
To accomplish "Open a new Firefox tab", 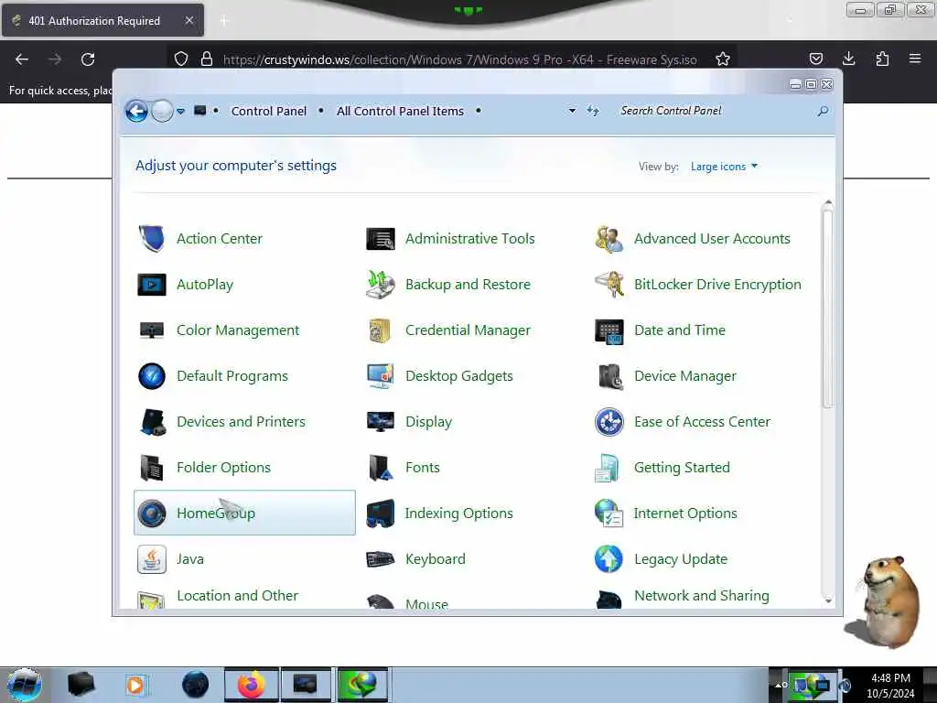I will pos(224,21).
